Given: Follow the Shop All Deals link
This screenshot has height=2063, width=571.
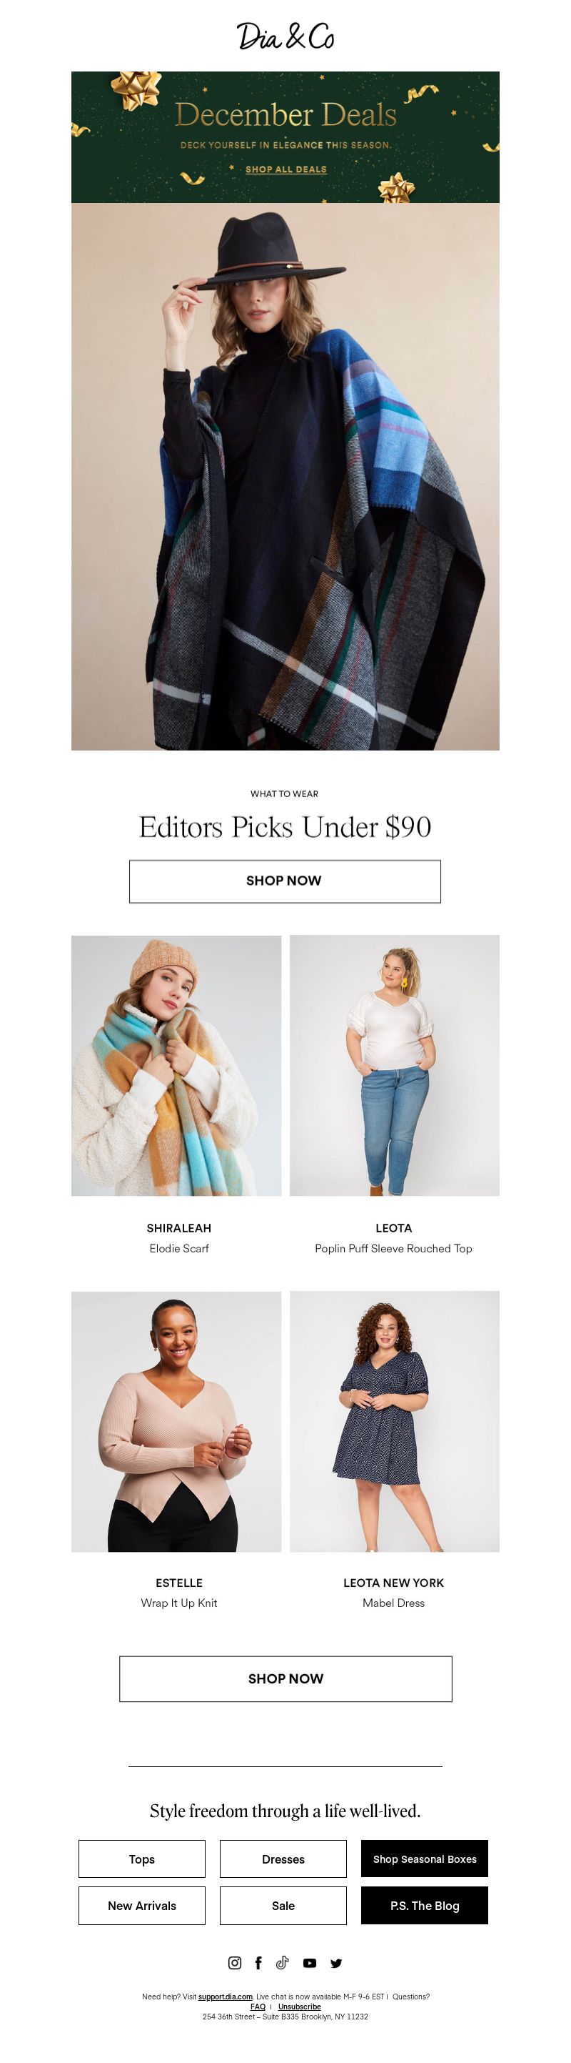Looking at the screenshot, I should [x=285, y=169].
